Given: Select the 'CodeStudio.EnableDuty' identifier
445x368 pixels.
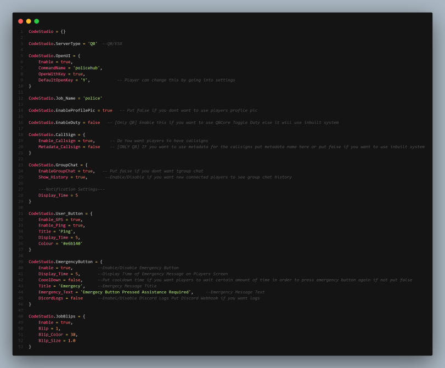Looking at the screenshot, I should (54, 122).
